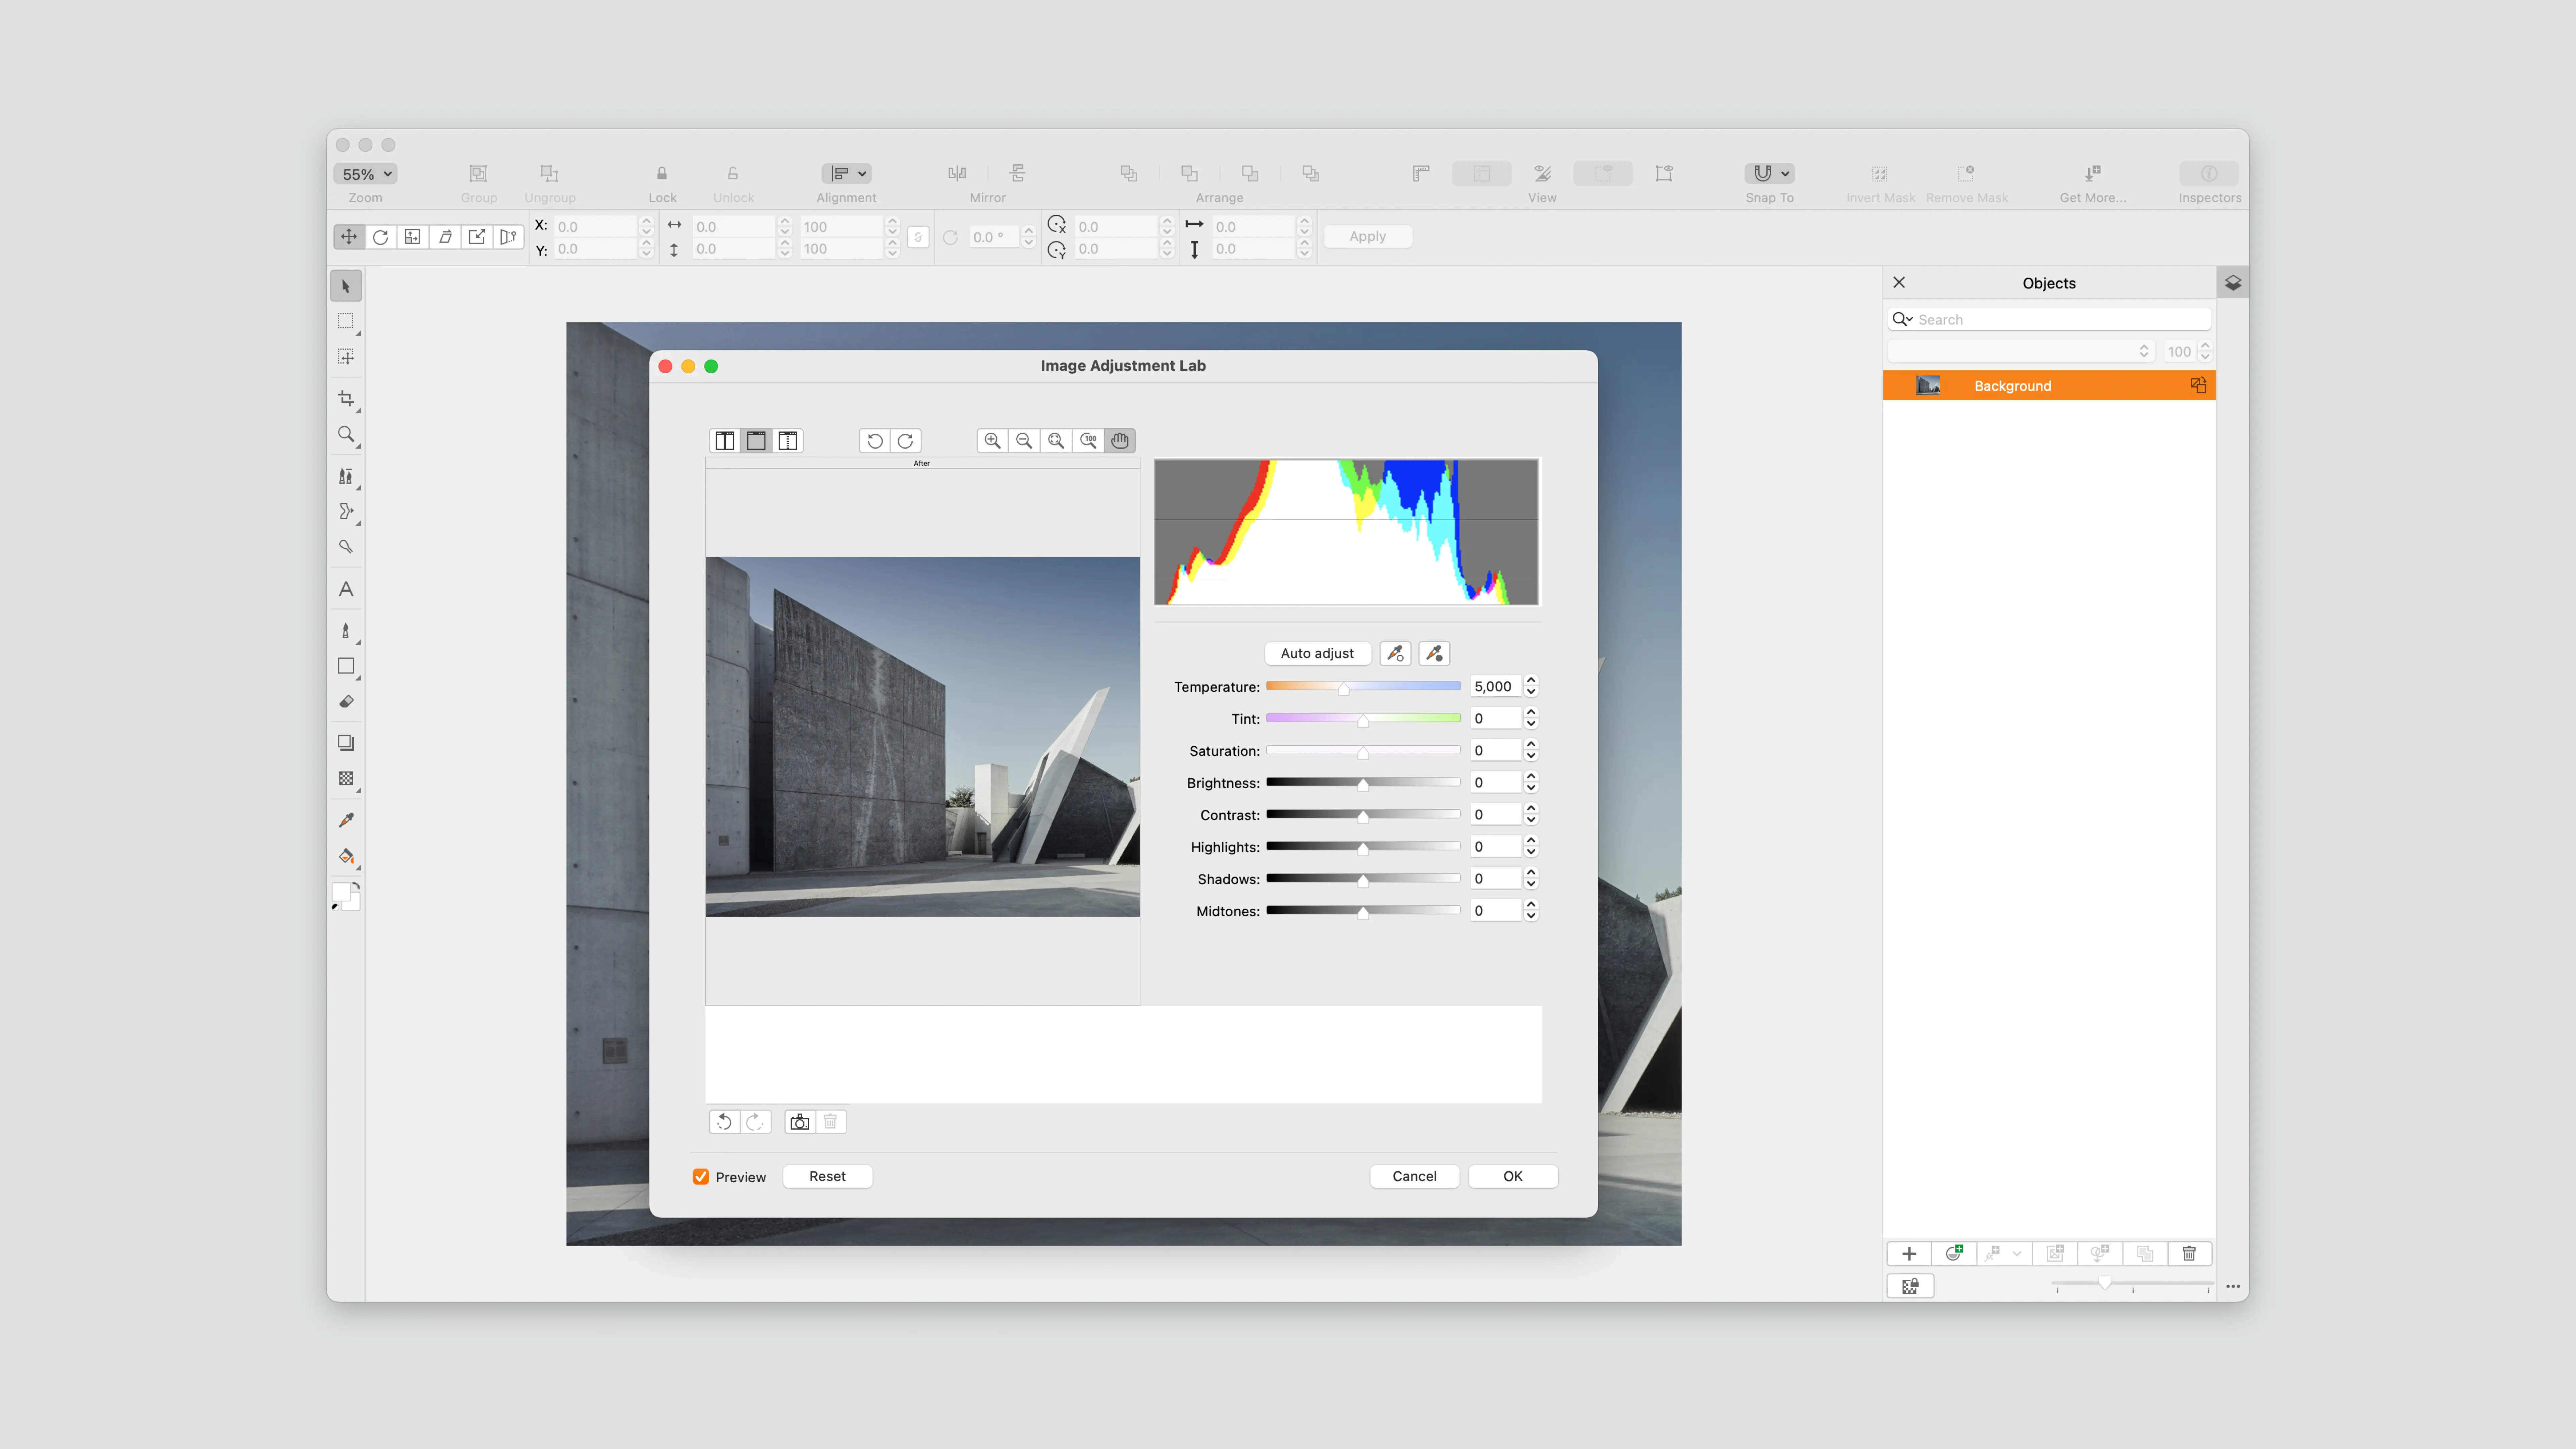The image size is (2576, 1449).
Task: Switch to side-by-side before/after view
Action: tap(725, 441)
